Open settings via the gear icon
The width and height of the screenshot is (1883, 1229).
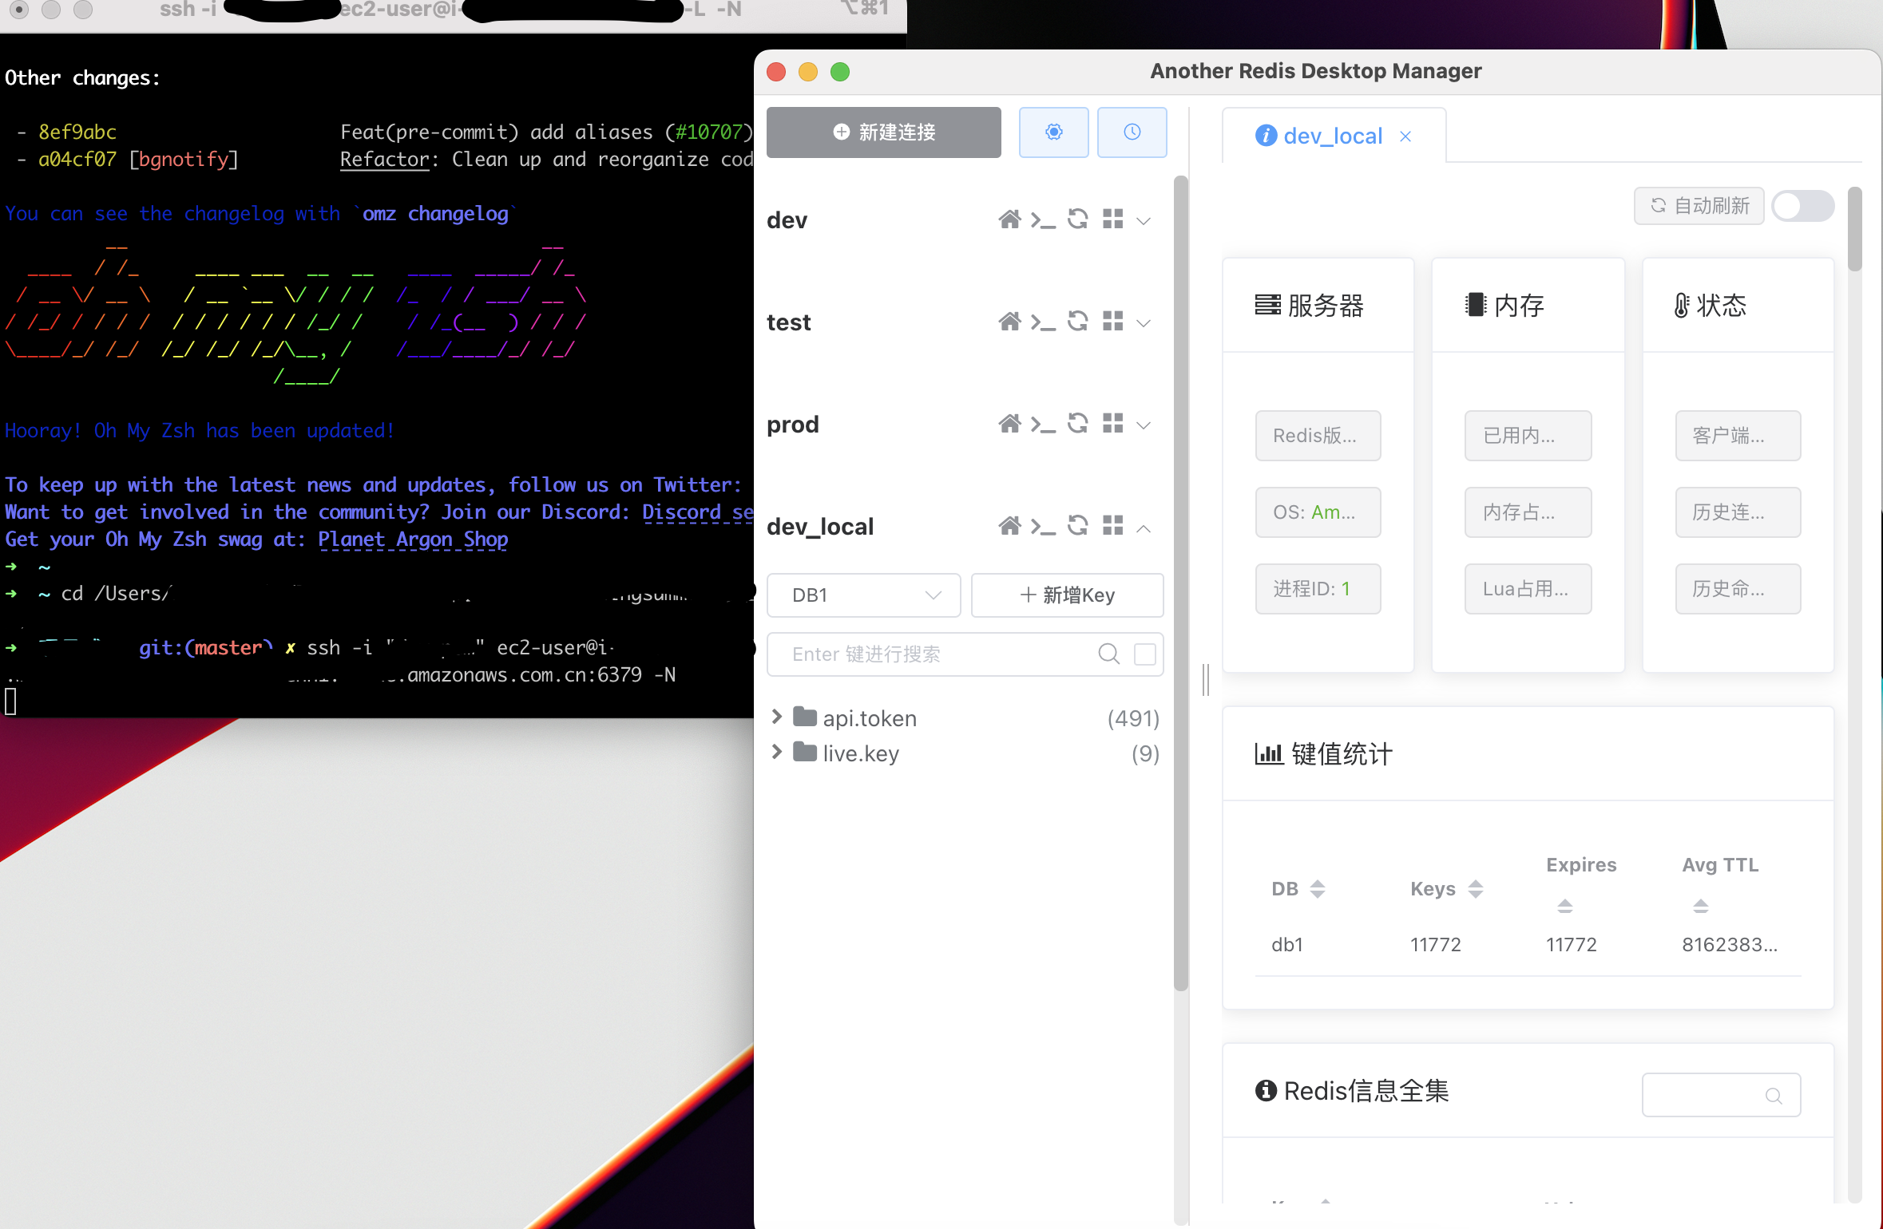pos(1053,132)
